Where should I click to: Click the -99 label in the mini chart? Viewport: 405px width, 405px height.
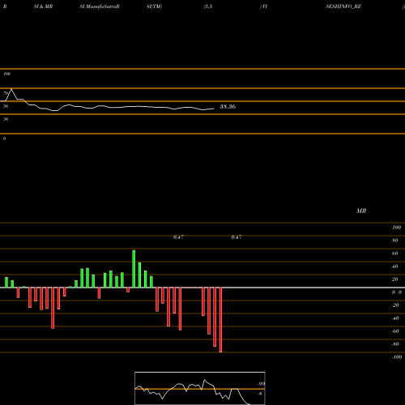pyautogui.click(x=261, y=384)
